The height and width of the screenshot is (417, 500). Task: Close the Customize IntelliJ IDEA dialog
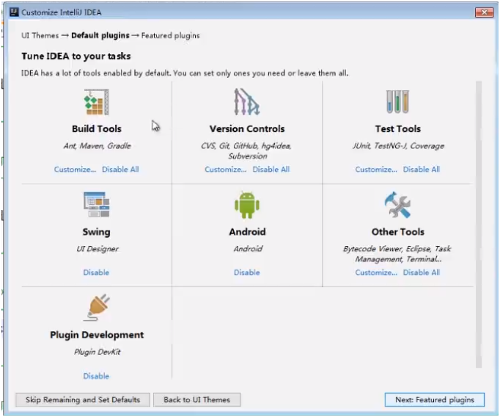[x=484, y=12]
